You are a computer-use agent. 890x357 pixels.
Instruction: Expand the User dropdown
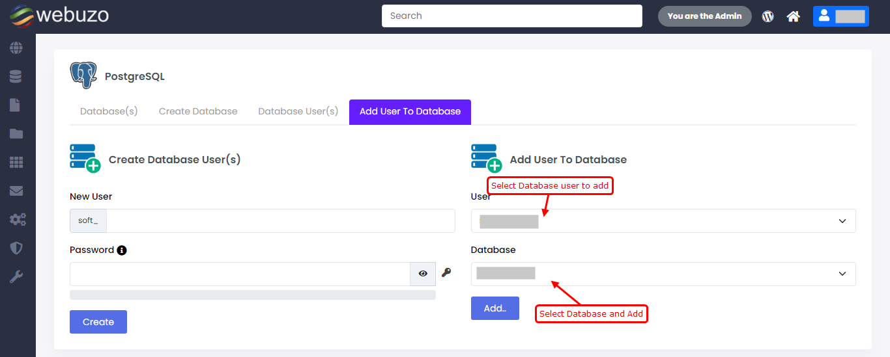pyautogui.click(x=663, y=221)
